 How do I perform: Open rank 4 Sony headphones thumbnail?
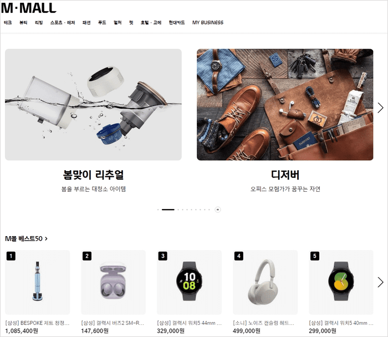click(x=265, y=282)
